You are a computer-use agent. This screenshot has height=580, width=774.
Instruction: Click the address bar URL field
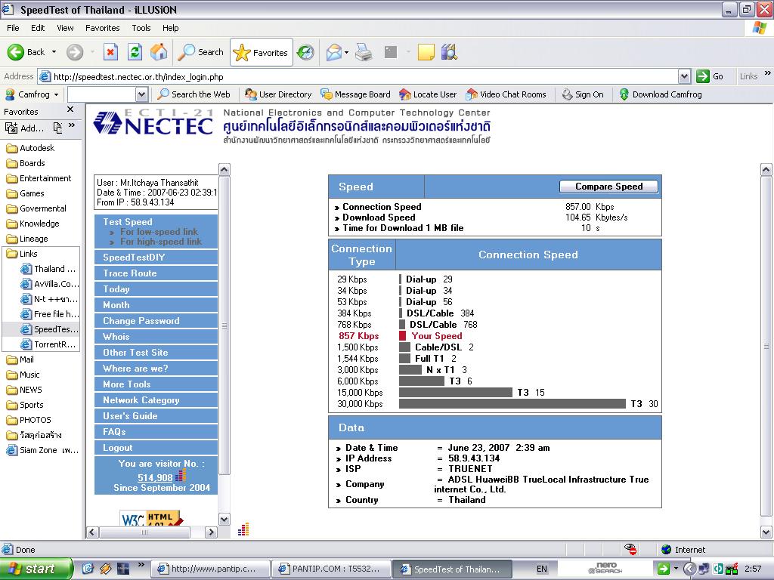tap(364, 76)
